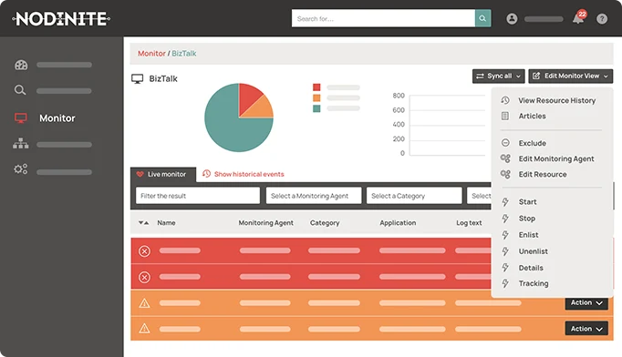Toggle the sort arrows beside Name column
622x357 pixels.
(143, 223)
